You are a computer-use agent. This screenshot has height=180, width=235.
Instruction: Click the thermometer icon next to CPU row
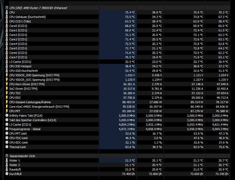7,12
